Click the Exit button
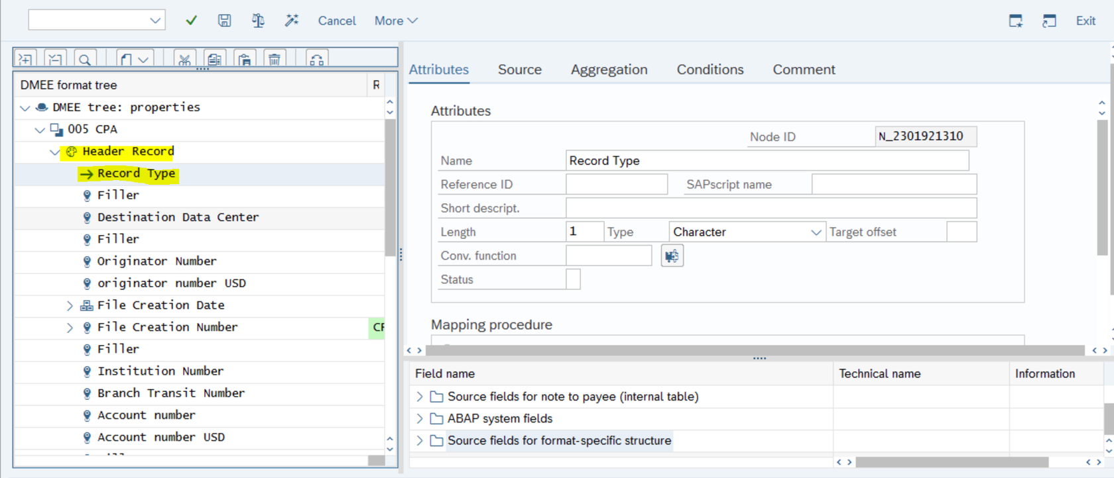Viewport: 1114px width, 478px height. pos(1085,21)
